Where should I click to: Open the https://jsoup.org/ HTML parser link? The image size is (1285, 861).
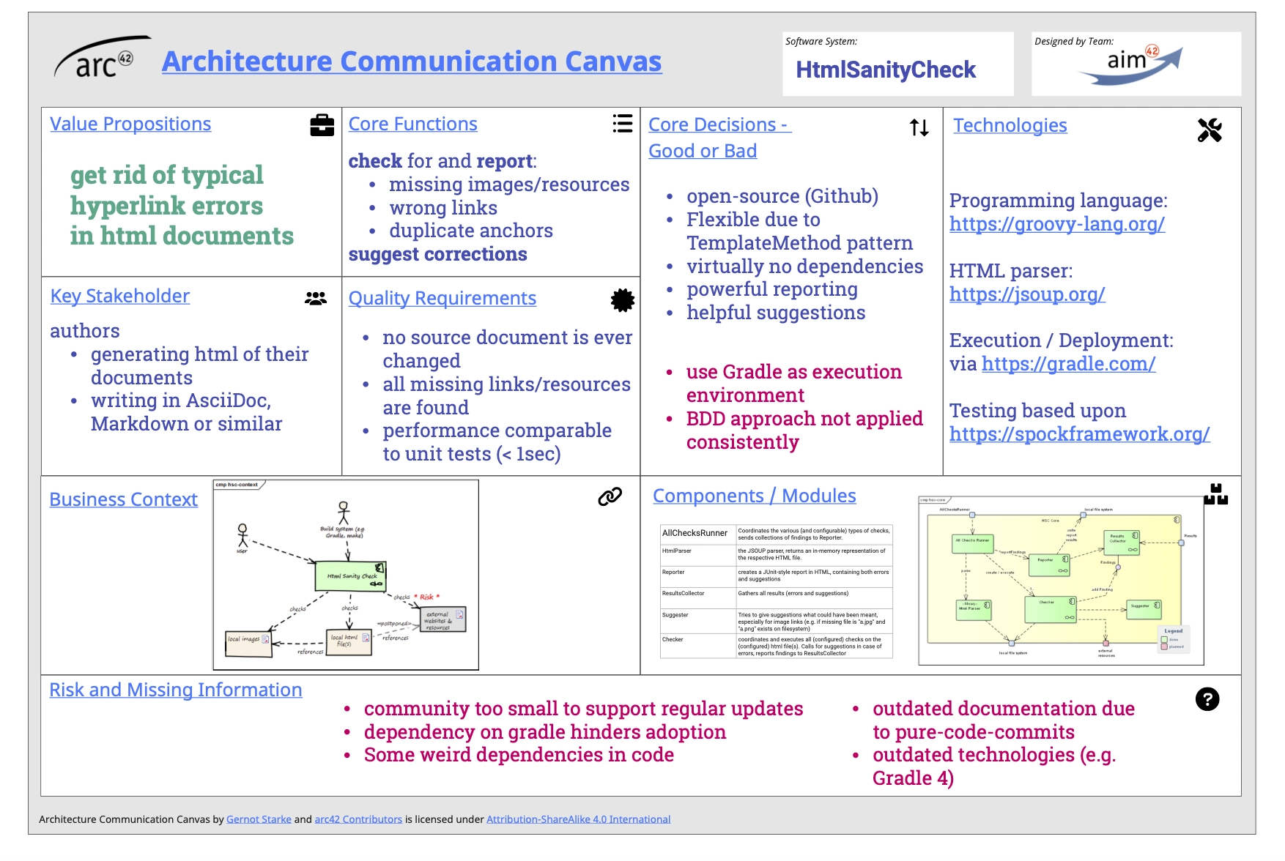pos(1028,296)
